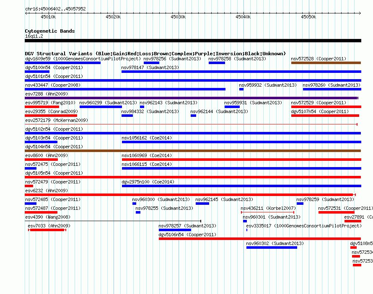Click nsv960300 (Sudmant2013) label

(x=161, y=199)
